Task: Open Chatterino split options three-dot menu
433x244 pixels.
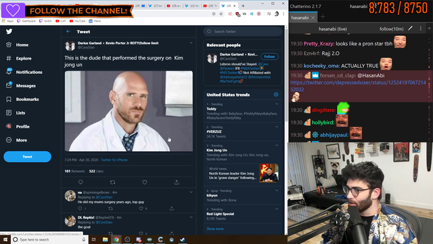Action: pos(421,28)
